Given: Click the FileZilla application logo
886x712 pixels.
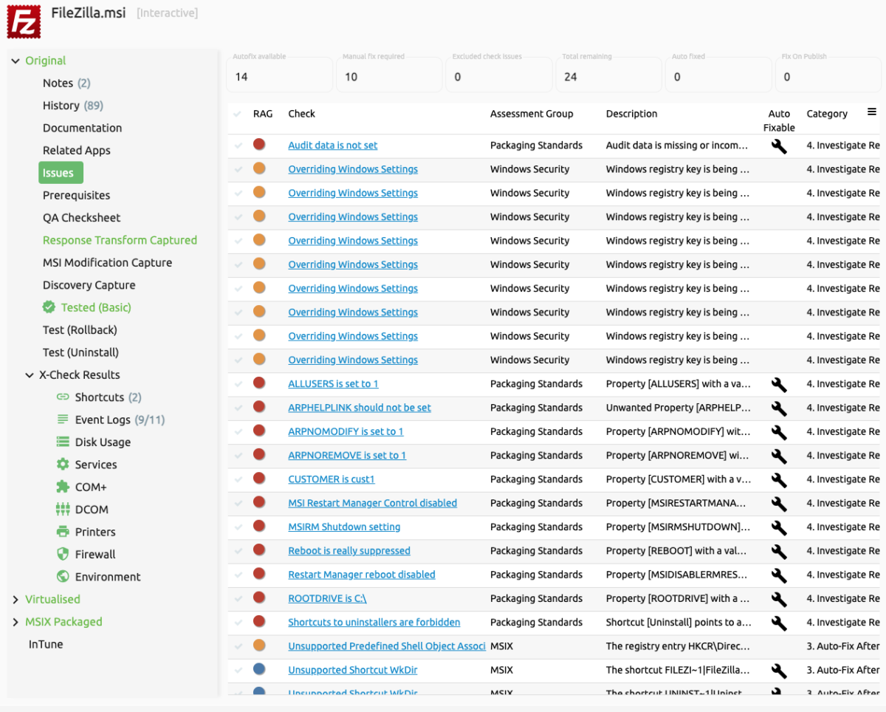Looking at the screenshot, I should tap(24, 21).
